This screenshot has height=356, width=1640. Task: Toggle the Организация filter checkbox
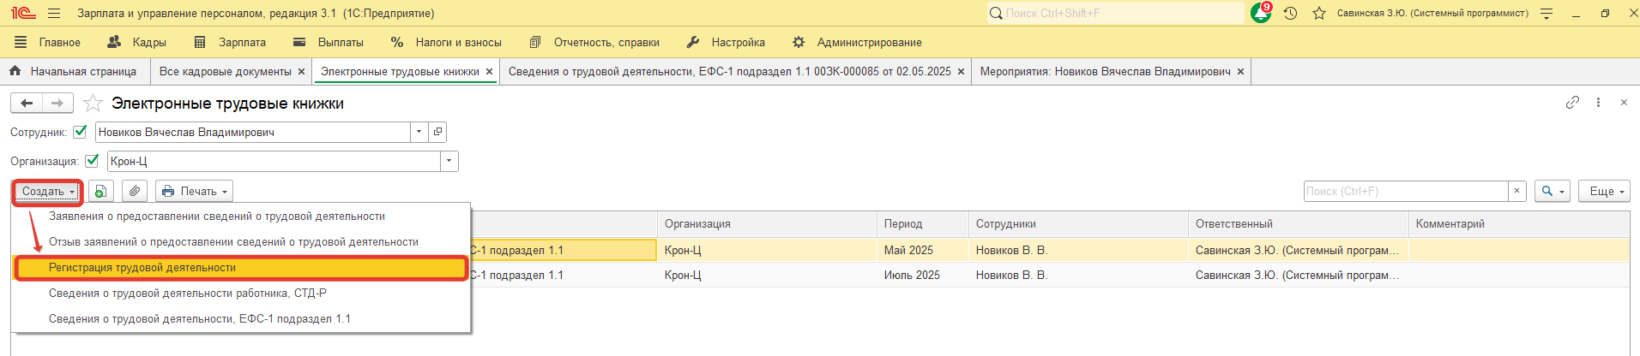click(93, 161)
